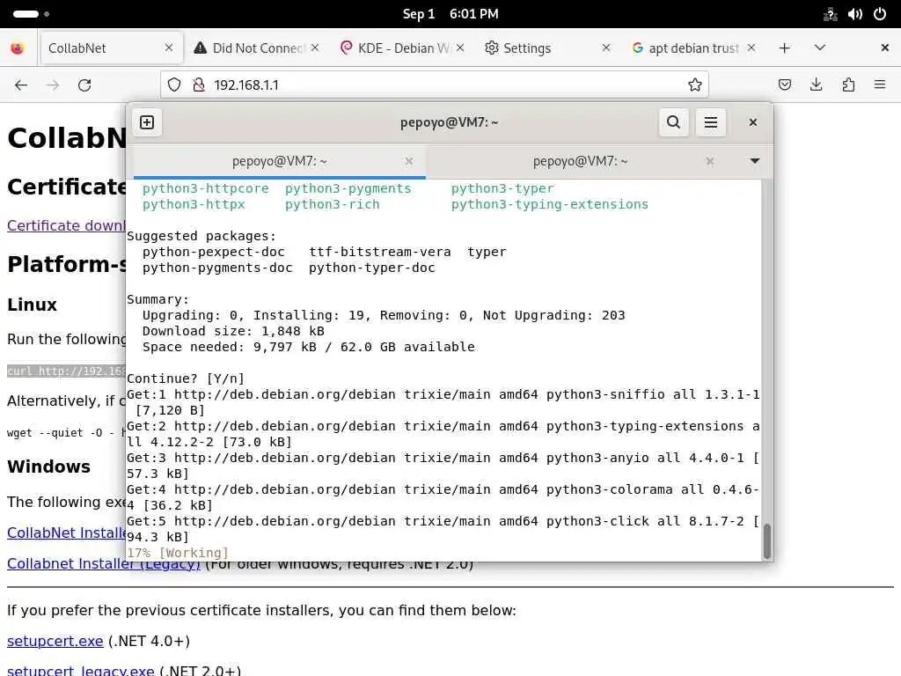
Task: Reload the current page
Action: (84, 85)
